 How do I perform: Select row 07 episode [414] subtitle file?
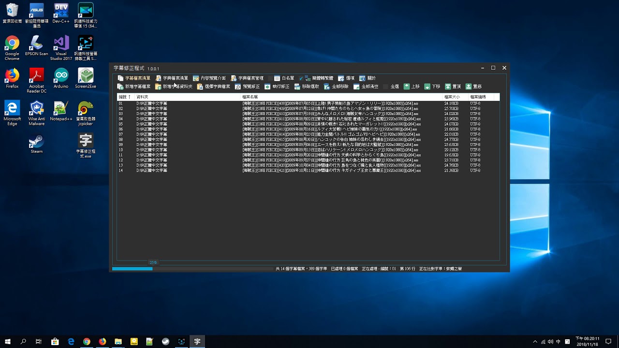point(308,134)
